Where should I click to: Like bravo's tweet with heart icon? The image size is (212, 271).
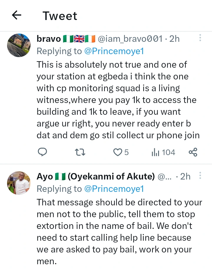point(121,152)
